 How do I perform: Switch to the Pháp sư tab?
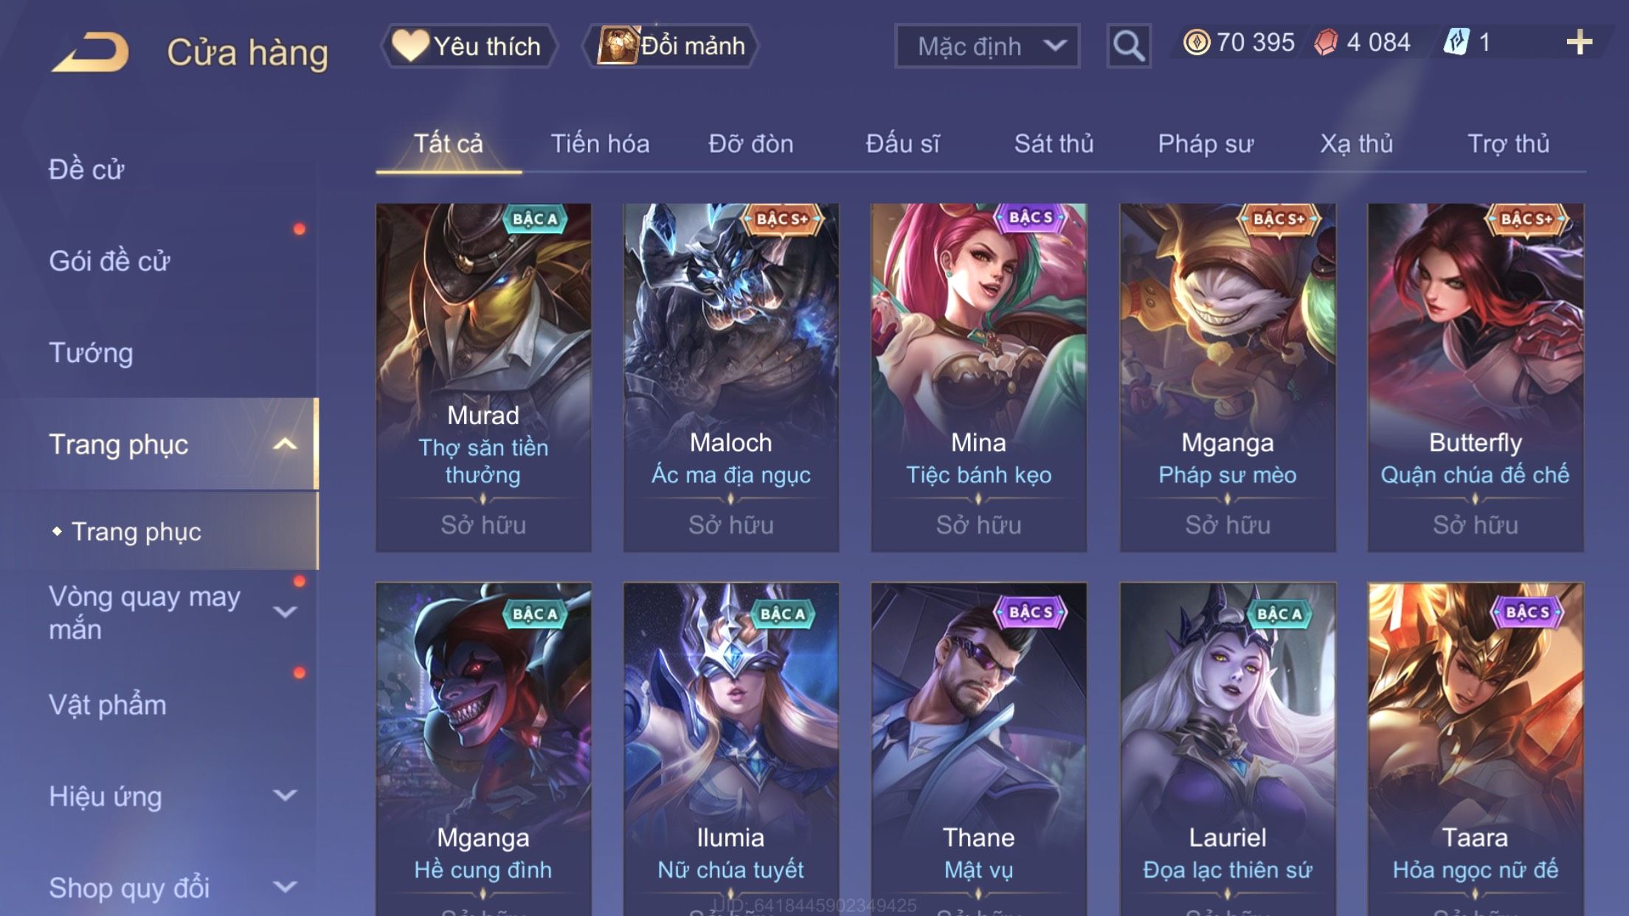click(1206, 143)
